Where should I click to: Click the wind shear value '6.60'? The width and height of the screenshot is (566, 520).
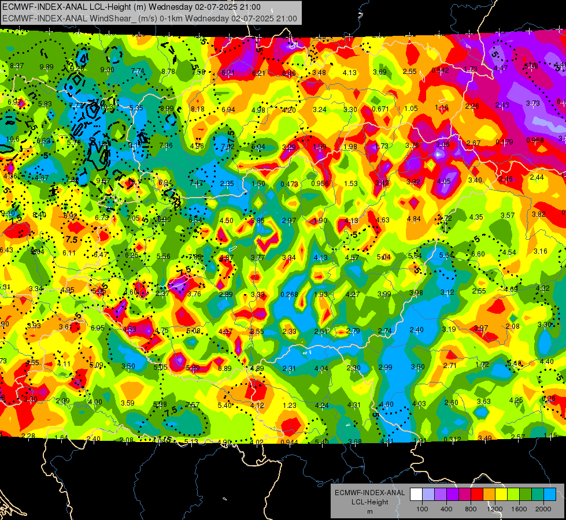478,254
